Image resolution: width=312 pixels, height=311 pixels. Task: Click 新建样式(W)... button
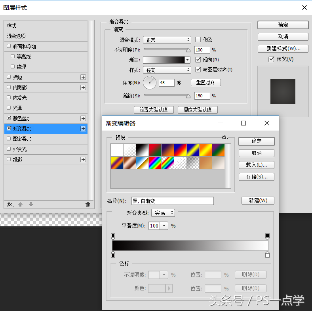click(283, 49)
